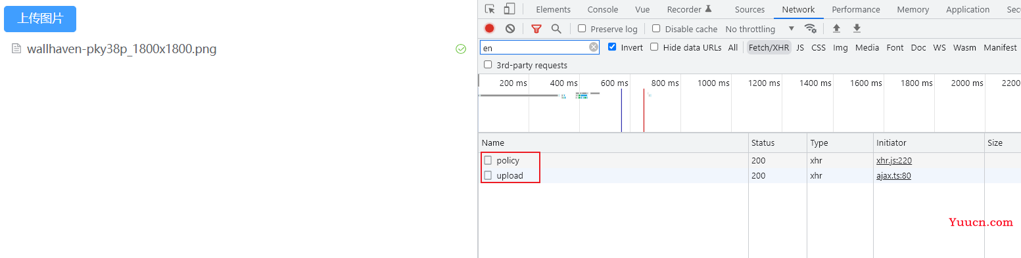The image size is (1021, 258).
Task: Click the 600 ms mark on timeline overview
Action: coord(614,83)
